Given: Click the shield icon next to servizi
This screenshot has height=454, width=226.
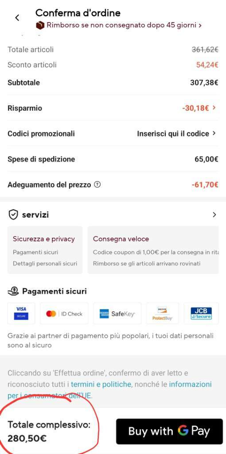Looking at the screenshot, I should [13, 215].
